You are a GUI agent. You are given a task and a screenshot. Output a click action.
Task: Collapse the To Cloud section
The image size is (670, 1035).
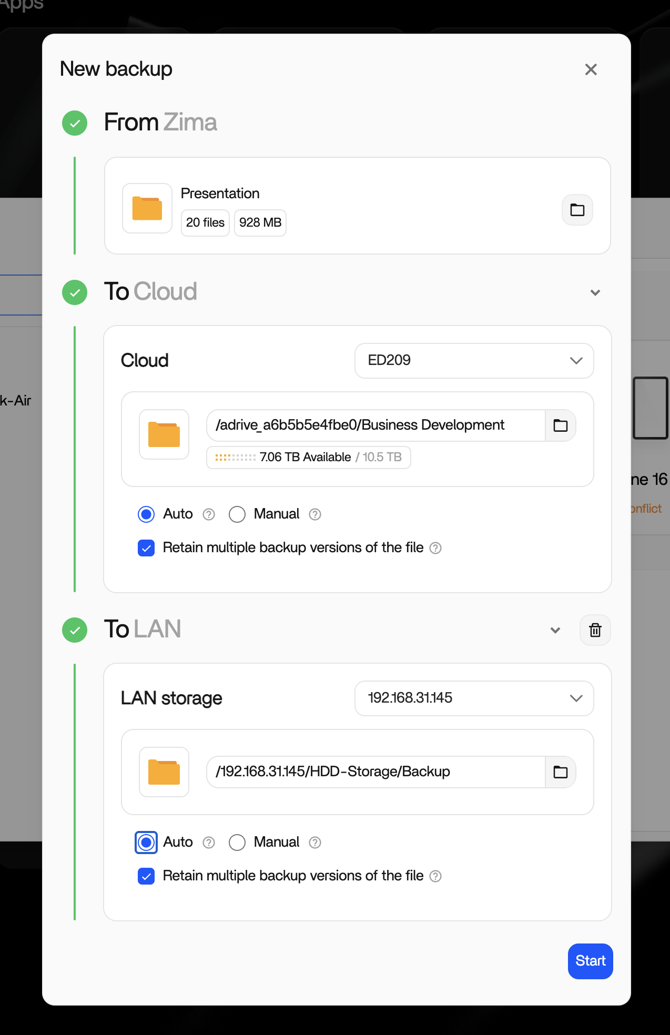coord(595,292)
